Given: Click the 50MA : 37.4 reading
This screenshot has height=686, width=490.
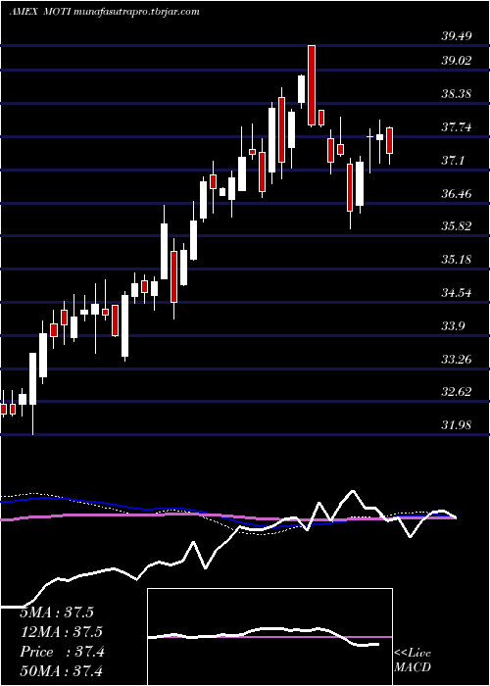Looking at the screenshot, I should click(61, 671).
